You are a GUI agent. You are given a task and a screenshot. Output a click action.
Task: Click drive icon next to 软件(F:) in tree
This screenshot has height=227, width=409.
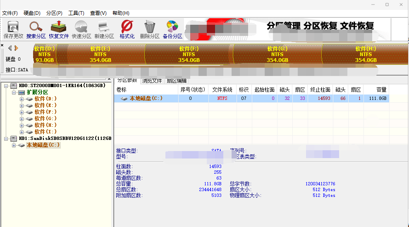[29, 112]
